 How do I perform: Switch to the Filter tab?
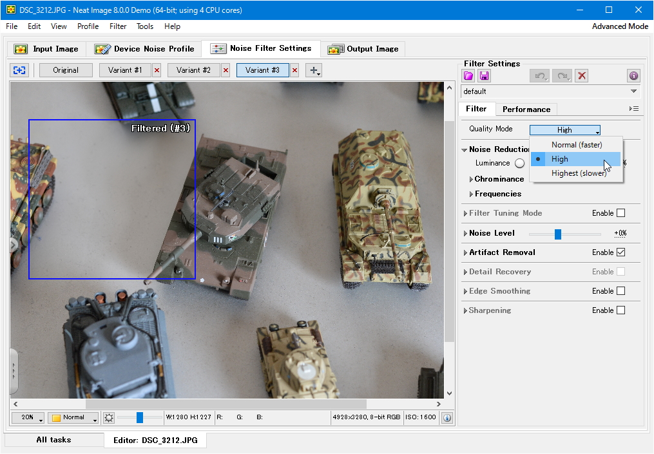point(476,109)
